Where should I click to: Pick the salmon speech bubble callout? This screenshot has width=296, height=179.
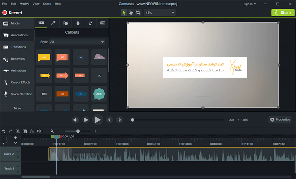(x=62, y=57)
